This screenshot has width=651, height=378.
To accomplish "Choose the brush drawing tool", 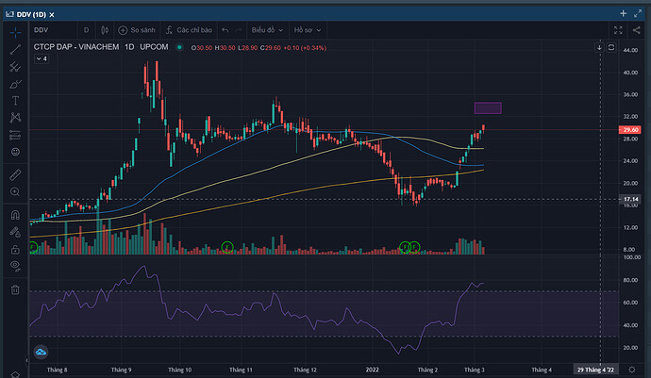I will click(15, 83).
